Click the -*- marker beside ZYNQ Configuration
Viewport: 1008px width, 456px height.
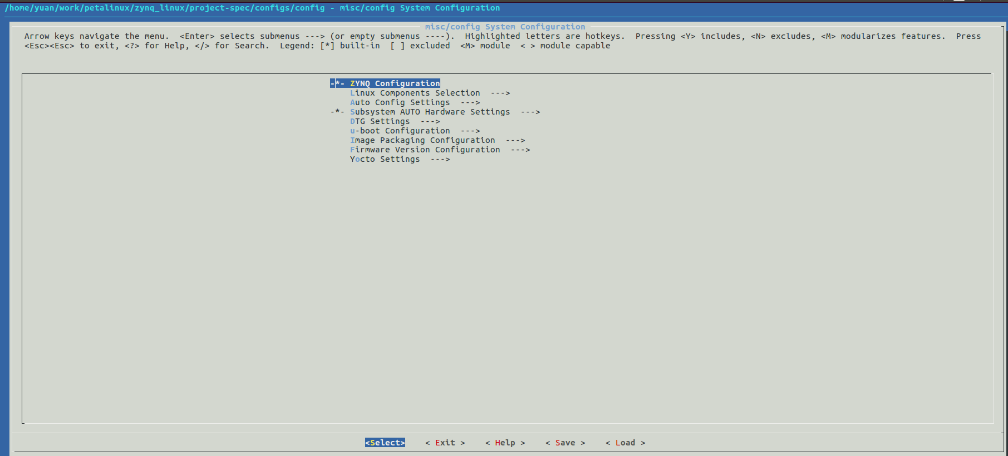coord(337,83)
